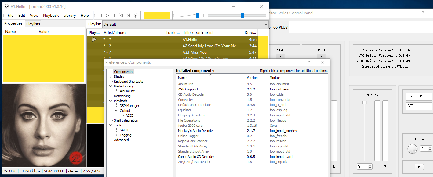
Task: Click the help question mark in Preferences
Action: (309, 62)
